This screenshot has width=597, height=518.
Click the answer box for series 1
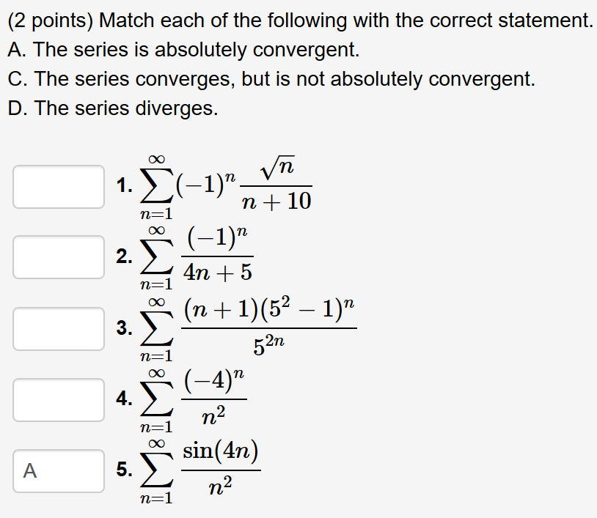coord(59,187)
